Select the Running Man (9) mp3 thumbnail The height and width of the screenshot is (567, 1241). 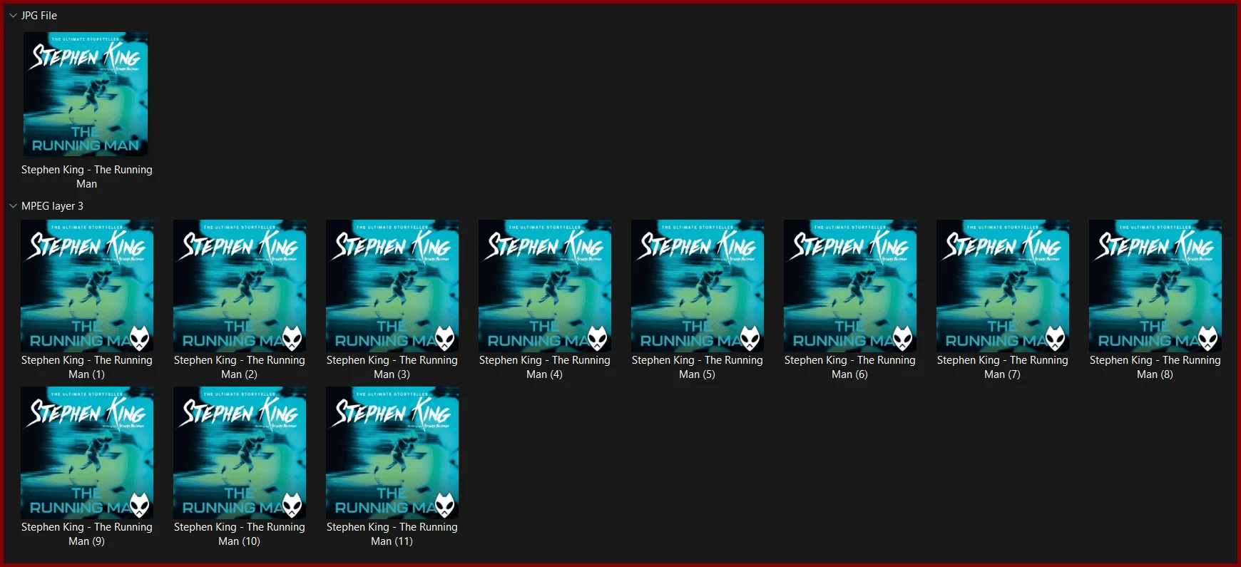87,453
